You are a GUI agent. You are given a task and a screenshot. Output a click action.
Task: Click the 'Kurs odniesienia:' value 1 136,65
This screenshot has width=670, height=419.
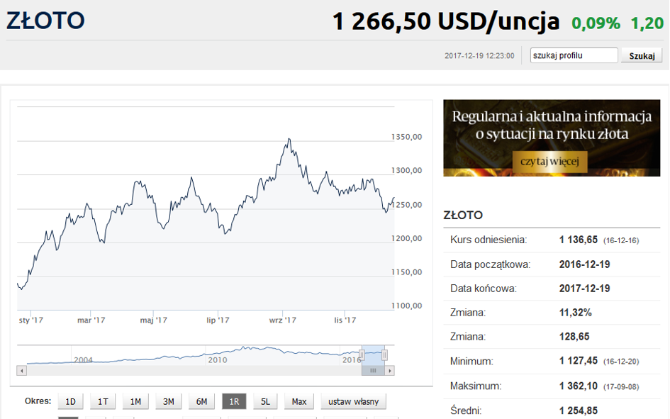point(578,240)
